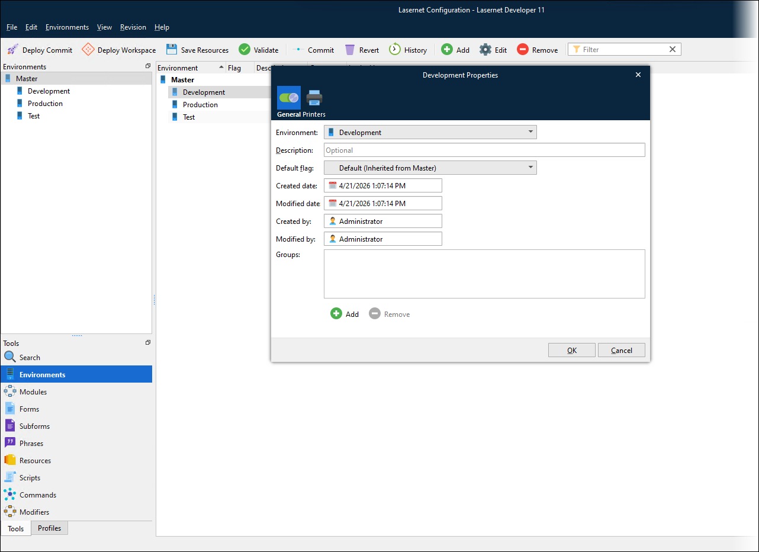Click the Save Resources floppy icon
The width and height of the screenshot is (759, 552).
coord(172,50)
